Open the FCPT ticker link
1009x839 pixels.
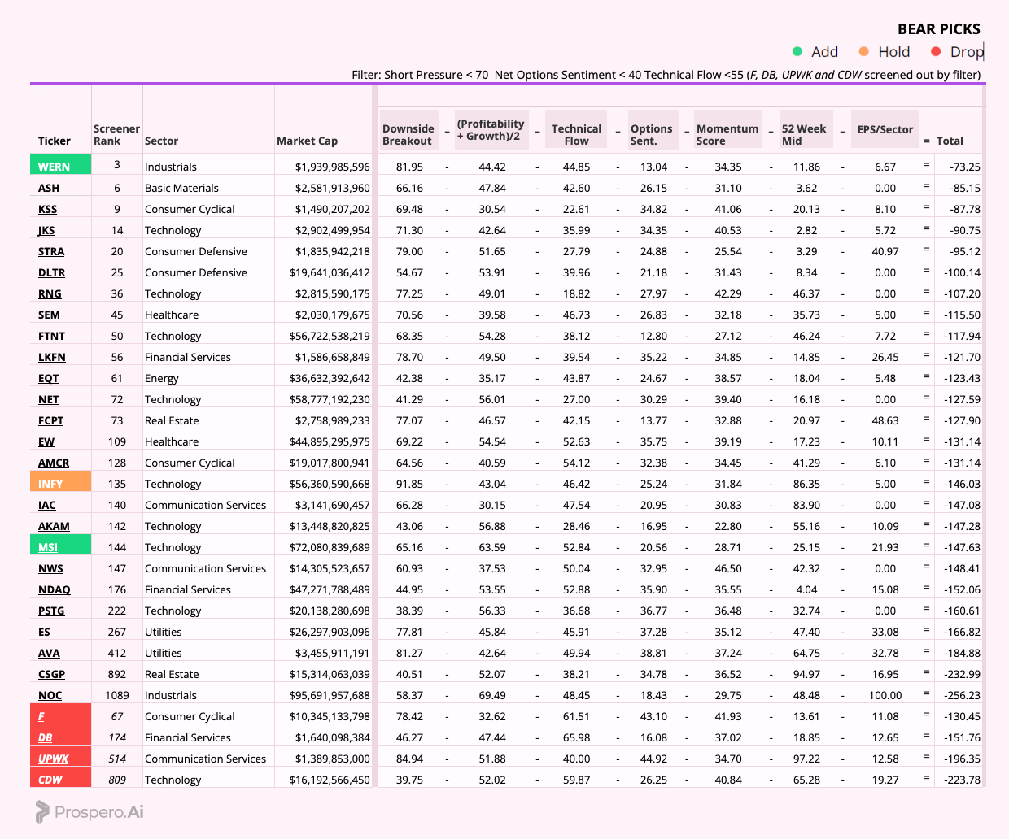(x=50, y=420)
